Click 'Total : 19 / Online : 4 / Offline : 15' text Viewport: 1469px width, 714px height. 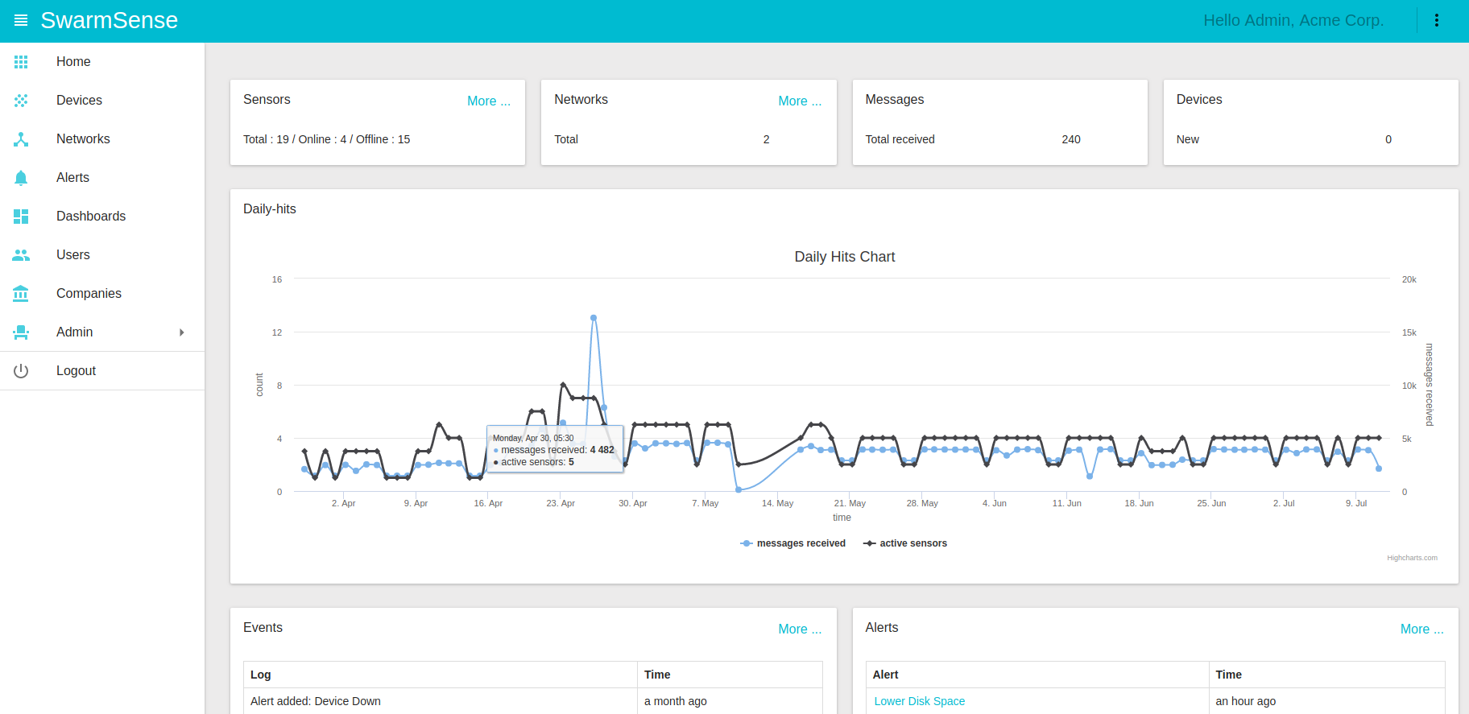click(x=327, y=139)
